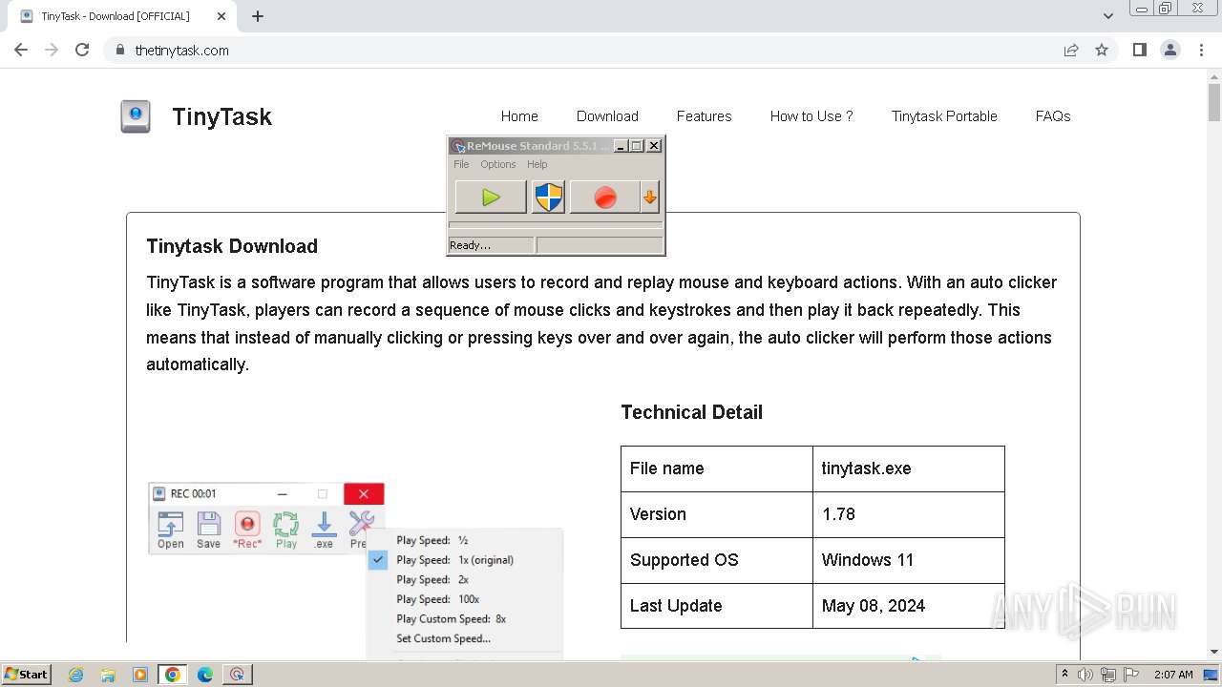Start playback with ReMouse green play button
1222x687 pixels.
491,198
